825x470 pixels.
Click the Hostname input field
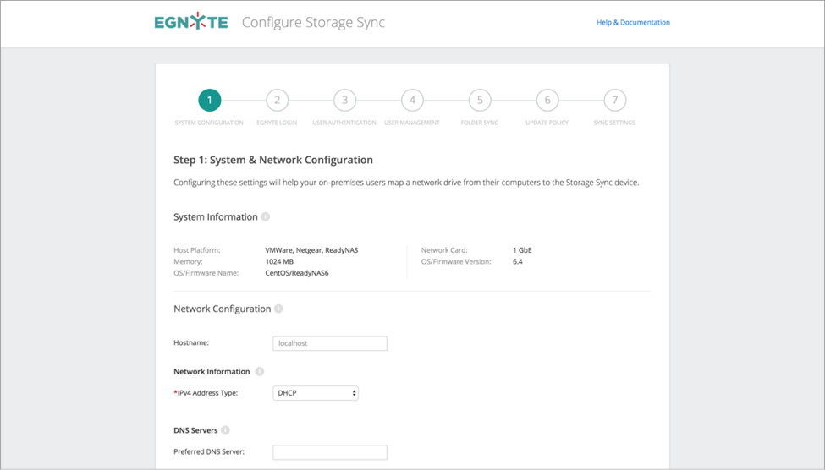(x=330, y=343)
